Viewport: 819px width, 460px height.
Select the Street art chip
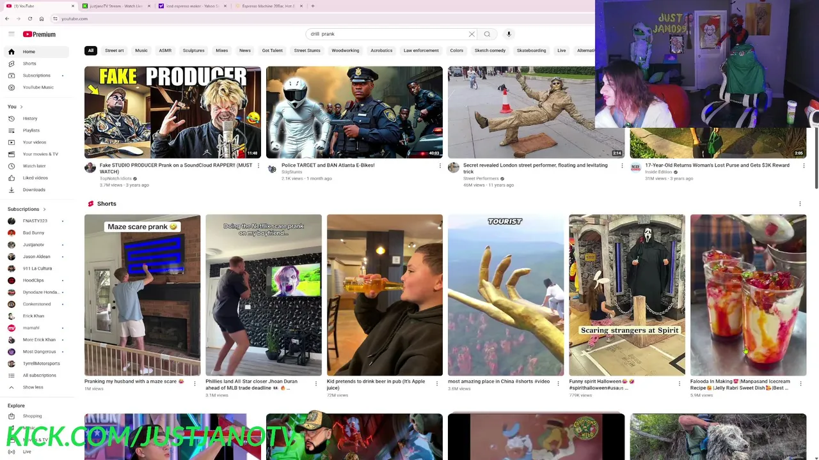pos(115,50)
